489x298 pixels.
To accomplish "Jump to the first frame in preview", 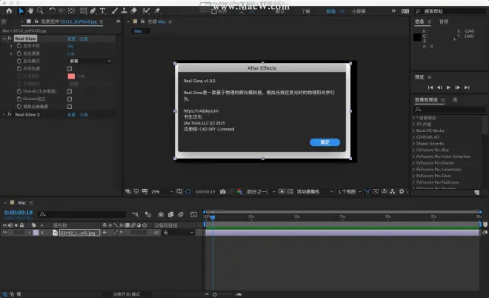I will (430, 87).
